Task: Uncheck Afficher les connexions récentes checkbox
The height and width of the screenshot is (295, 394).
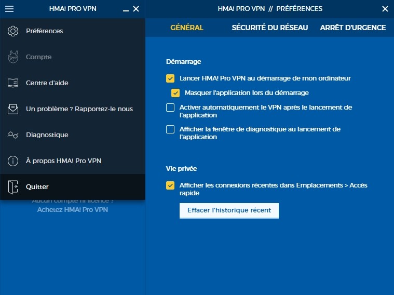Action: (170, 185)
